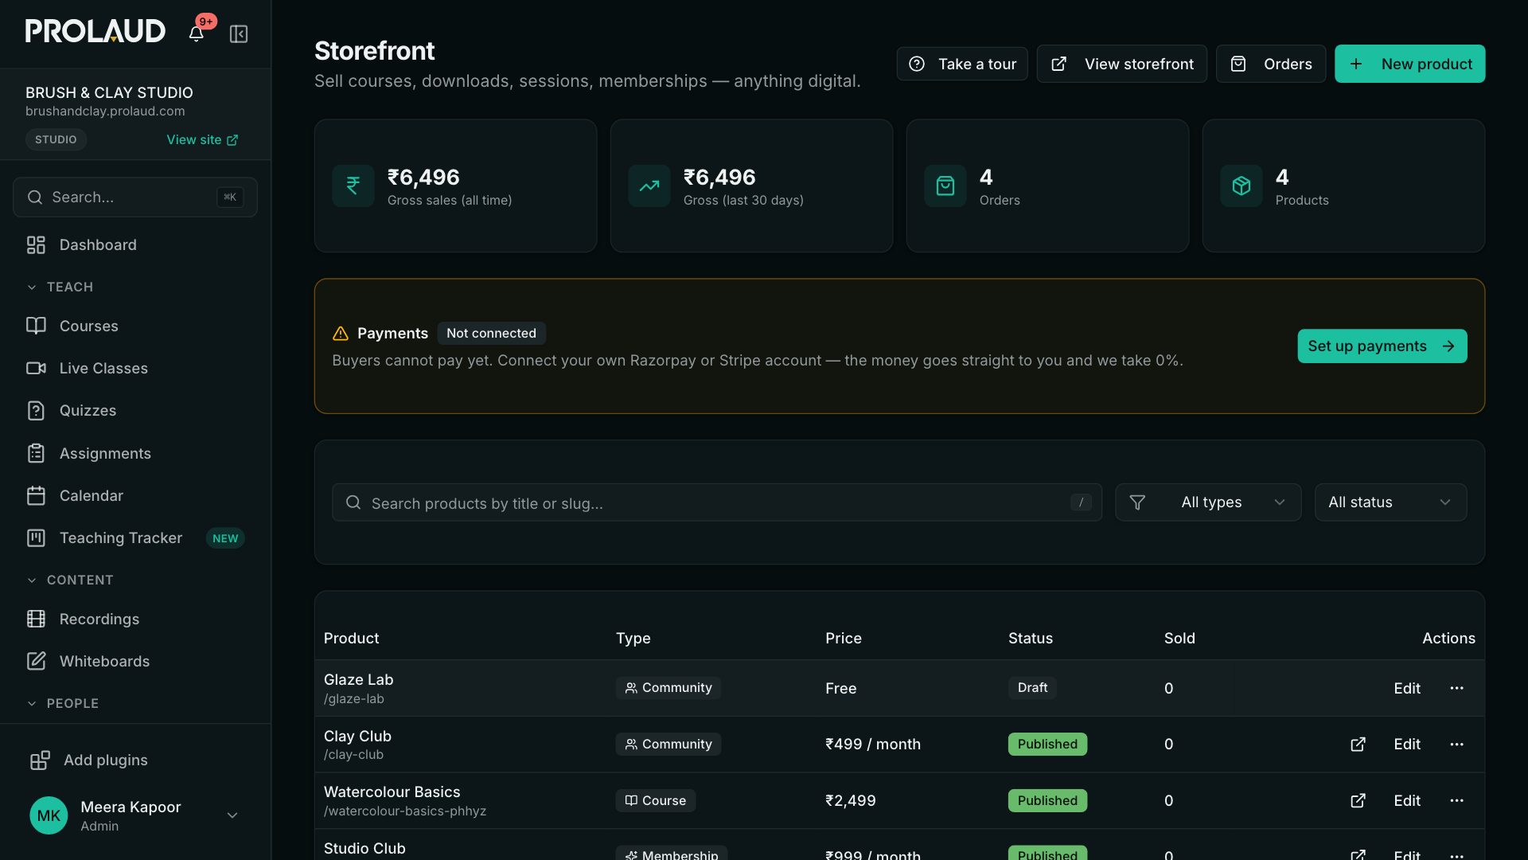Open more actions for Glaze Lab
The height and width of the screenshot is (860, 1528).
[1456, 688]
